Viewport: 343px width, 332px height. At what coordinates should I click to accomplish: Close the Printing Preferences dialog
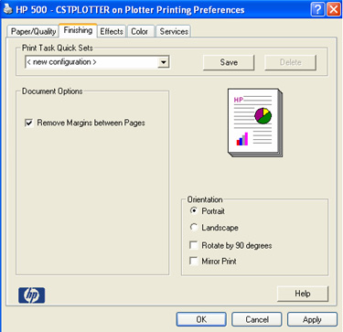point(334,9)
